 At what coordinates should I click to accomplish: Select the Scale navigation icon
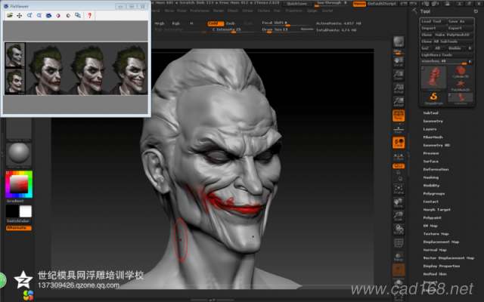(399, 216)
